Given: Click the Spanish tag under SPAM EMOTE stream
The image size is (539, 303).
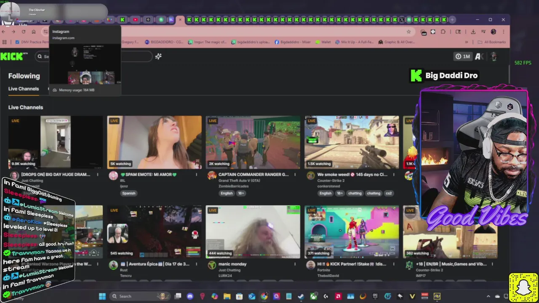Looking at the screenshot, I should click(128, 193).
